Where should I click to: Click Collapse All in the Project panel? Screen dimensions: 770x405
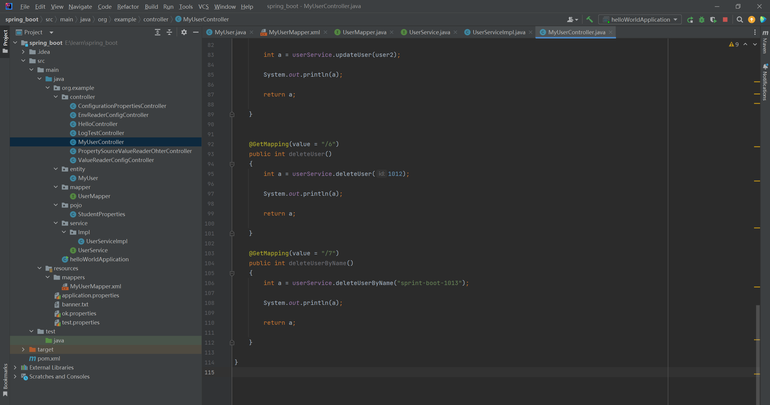point(169,32)
